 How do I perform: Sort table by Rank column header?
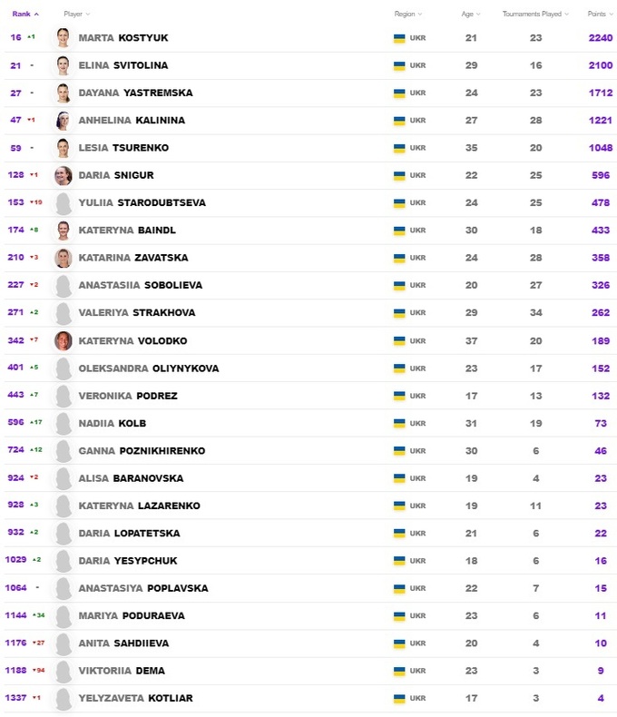(x=24, y=15)
